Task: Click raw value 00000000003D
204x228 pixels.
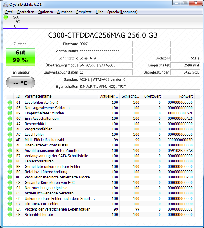Action: pyautogui.click(x=180, y=140)
